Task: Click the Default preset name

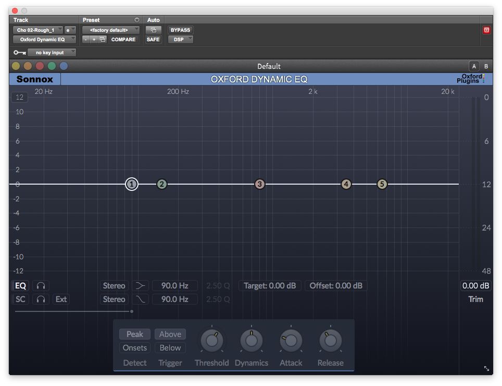Action: (269, 66)
